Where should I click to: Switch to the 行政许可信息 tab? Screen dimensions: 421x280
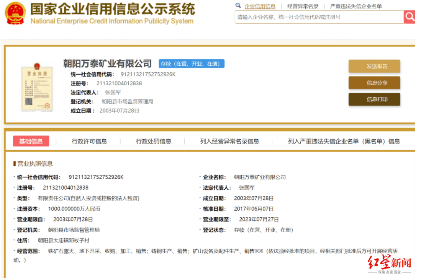(89, 141)
